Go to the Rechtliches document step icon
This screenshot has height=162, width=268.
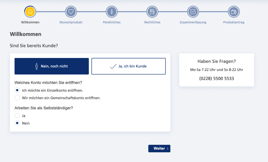[x=152, y=12]
